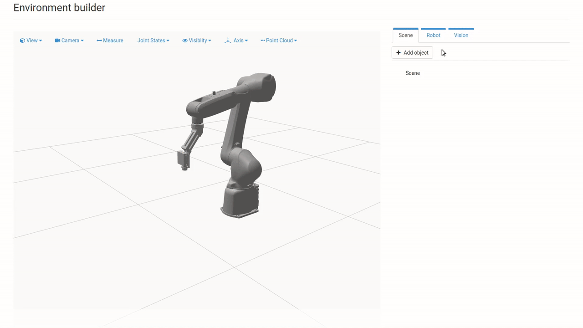Image resolution: width=583 pixels, height=328 pixels.
Task: Activate the Measure tool
Action: pos(110,41)
